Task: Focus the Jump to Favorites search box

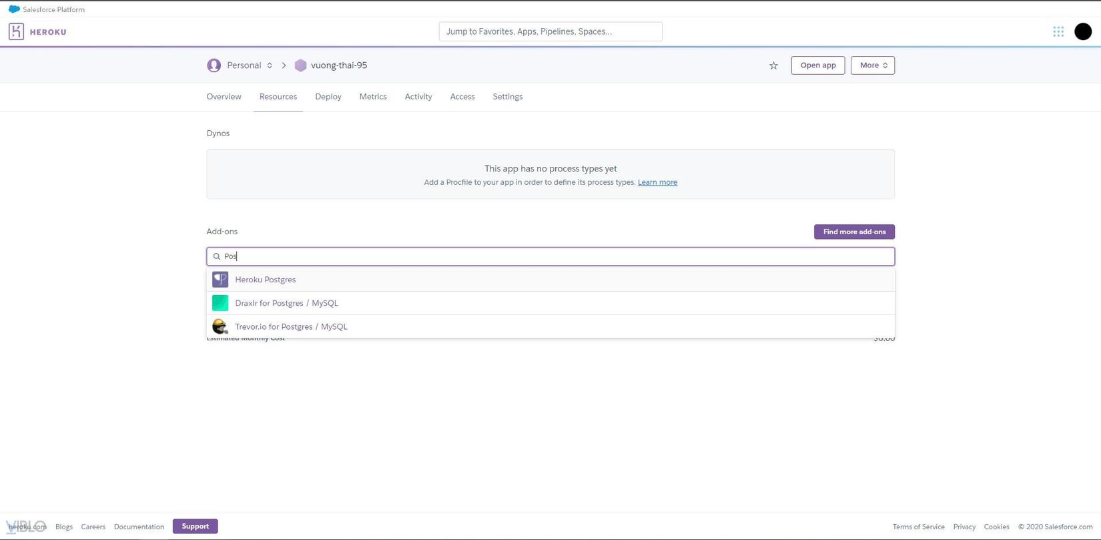Action: point(550,31)
